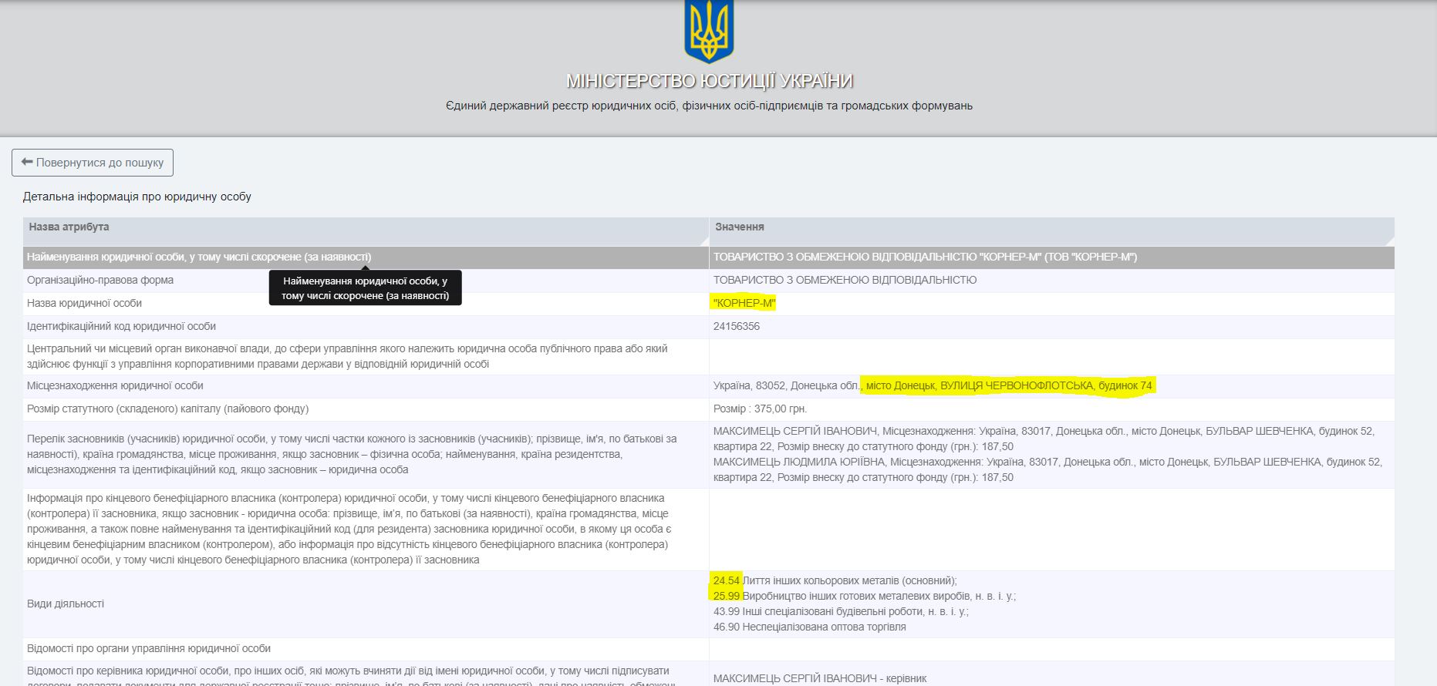Image resolution: width=1437 pixels, height=686 pixels.
Task: Click highlighted activity code 24.54
Action: [x=726, y=580]
